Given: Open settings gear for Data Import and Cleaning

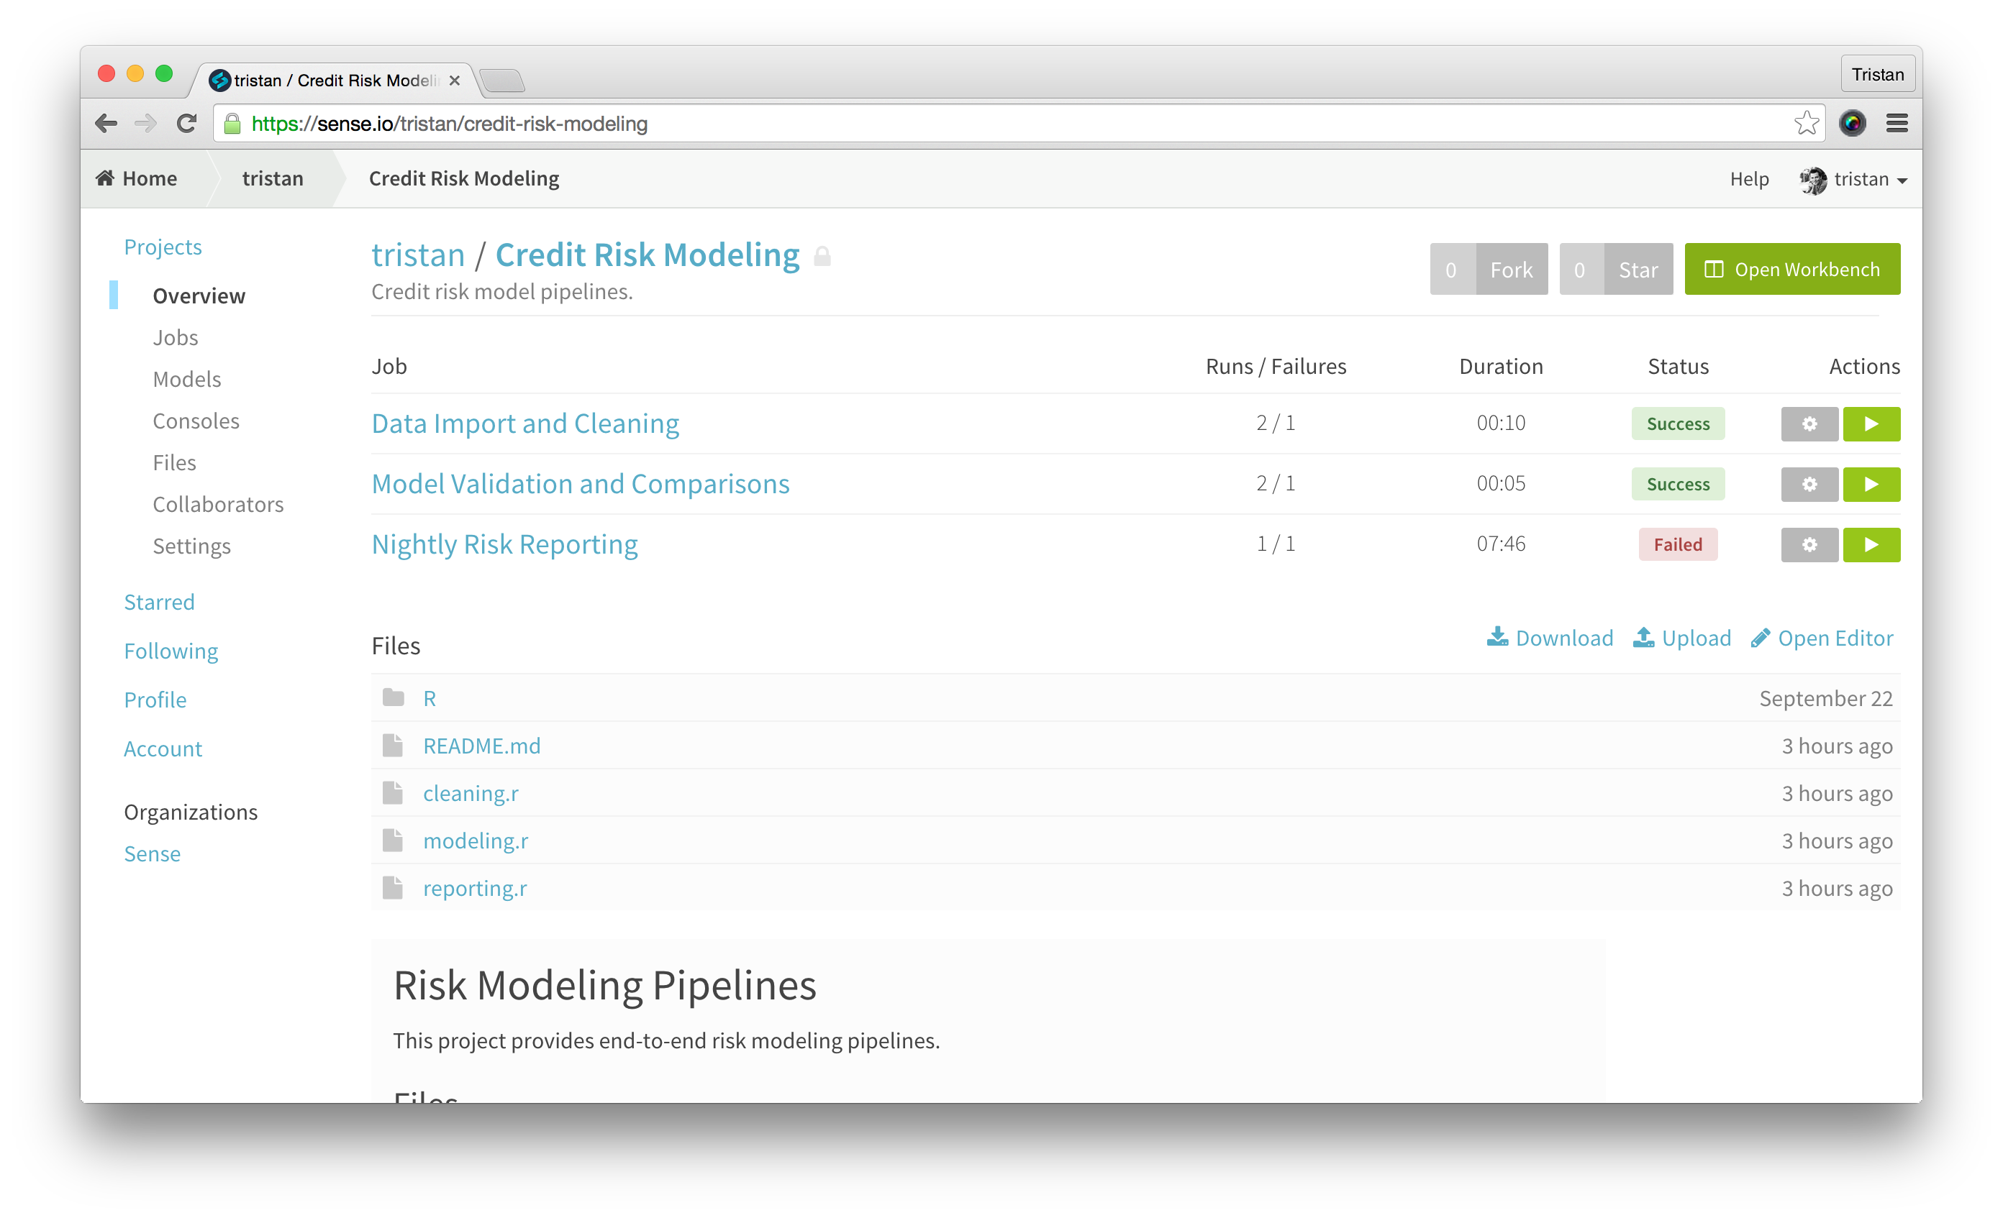Looking at the screenshot, I should coord(1809,423).
